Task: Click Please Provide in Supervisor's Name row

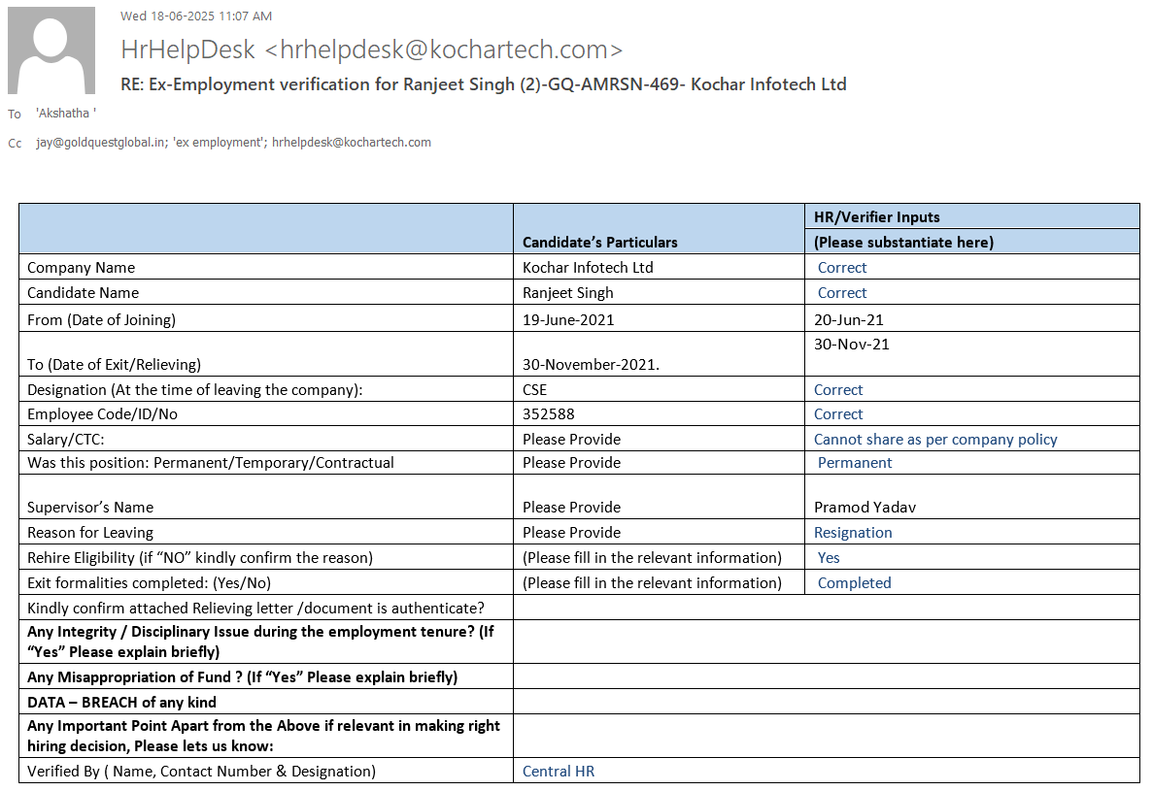Action: [x=571, y=508]
